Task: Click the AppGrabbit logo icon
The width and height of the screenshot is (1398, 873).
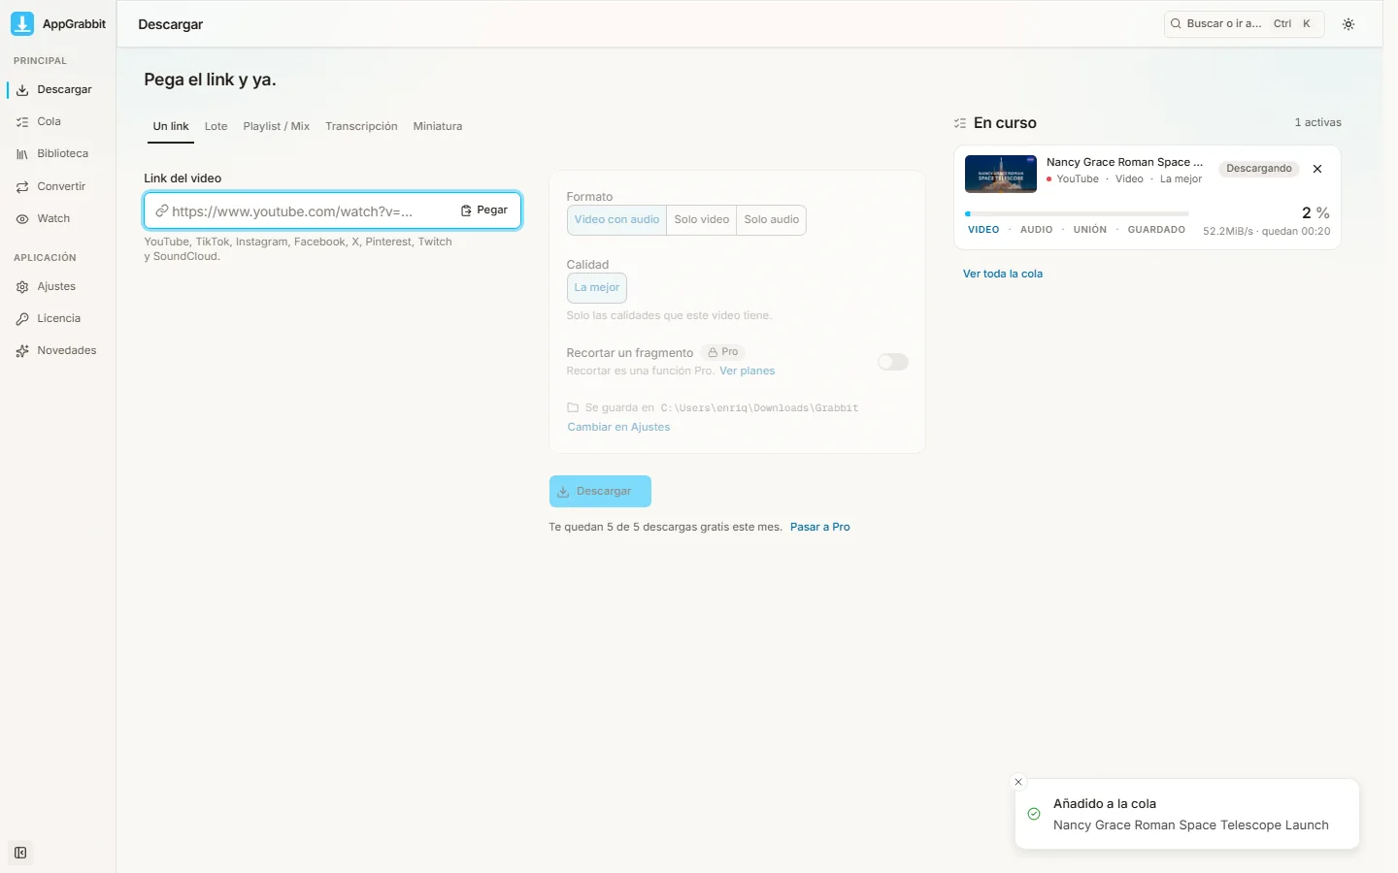Action: [22, 23]
